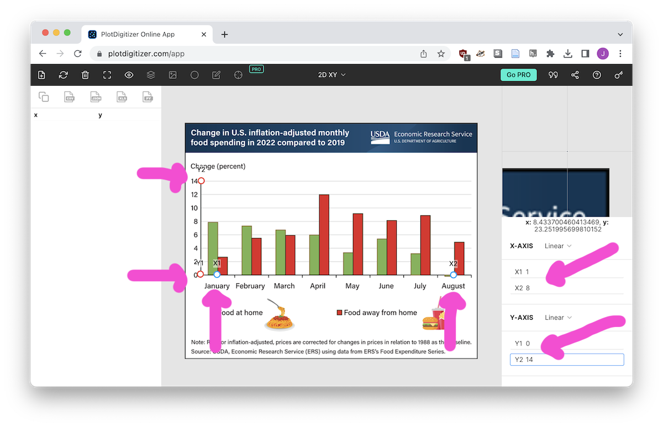
Task: Open Chrome three-dot menu
Action: click(x=620, y=54)
